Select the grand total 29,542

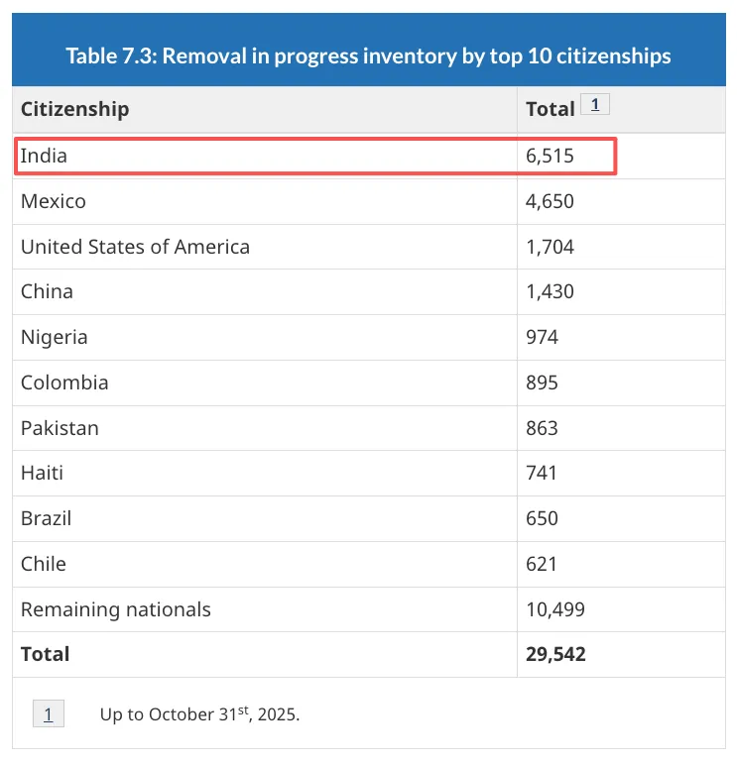click(x=555, y=654)
